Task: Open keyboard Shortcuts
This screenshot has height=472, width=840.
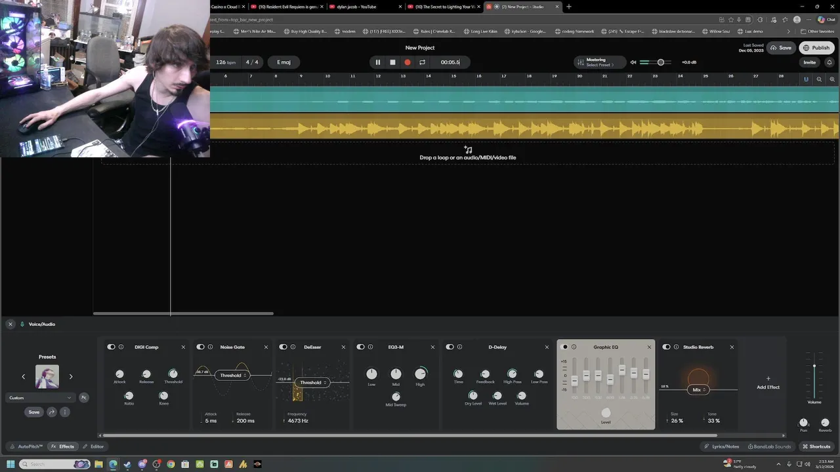Action: point(816,446)
